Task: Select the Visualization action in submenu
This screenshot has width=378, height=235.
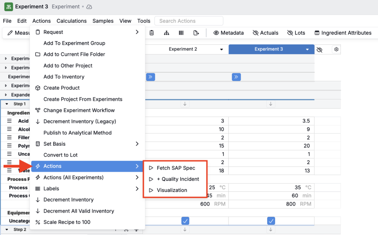Action: pos(172,190)
